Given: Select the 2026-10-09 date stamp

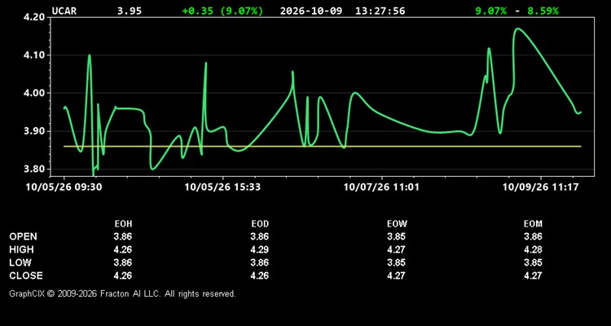Looking at the screenshot, I should click(311, 11).
